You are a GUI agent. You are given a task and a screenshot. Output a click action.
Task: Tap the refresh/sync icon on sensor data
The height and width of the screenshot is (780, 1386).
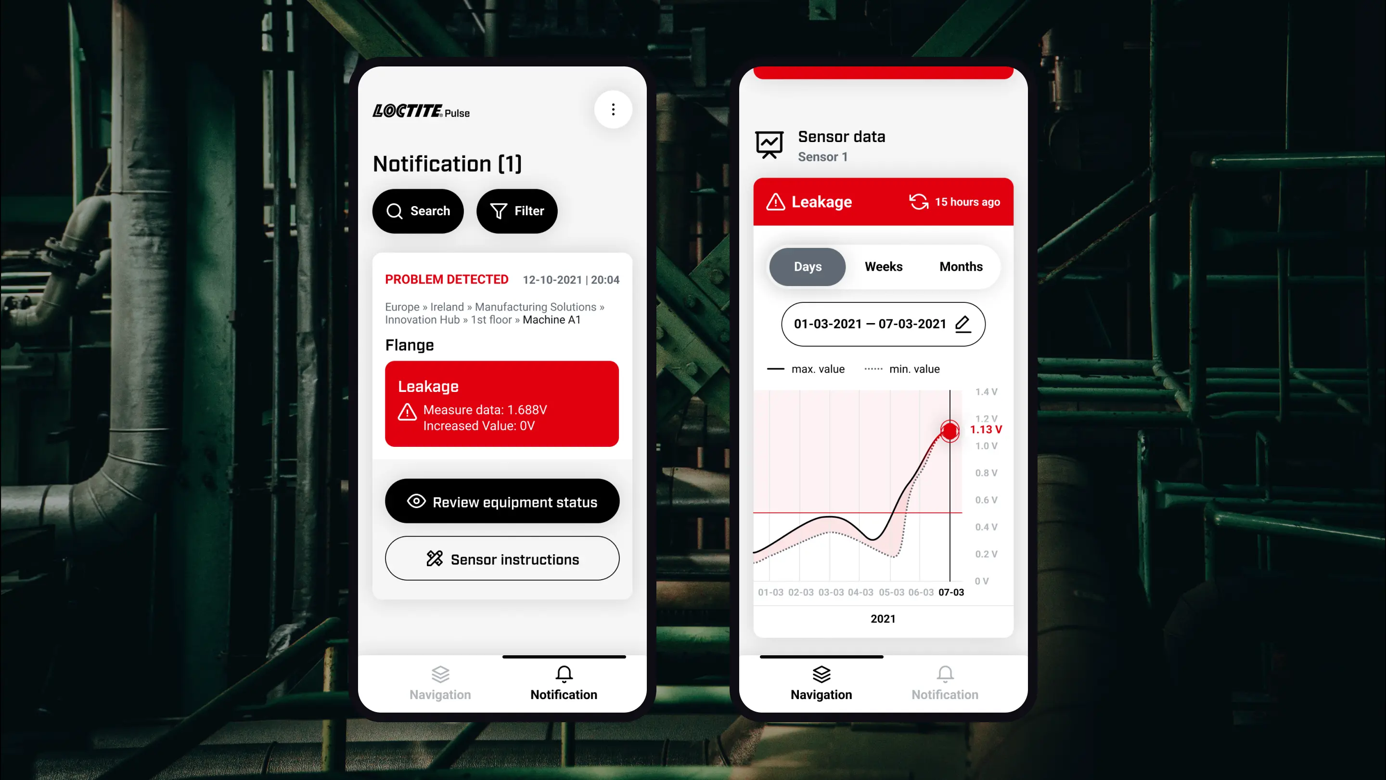coord(918,201)
